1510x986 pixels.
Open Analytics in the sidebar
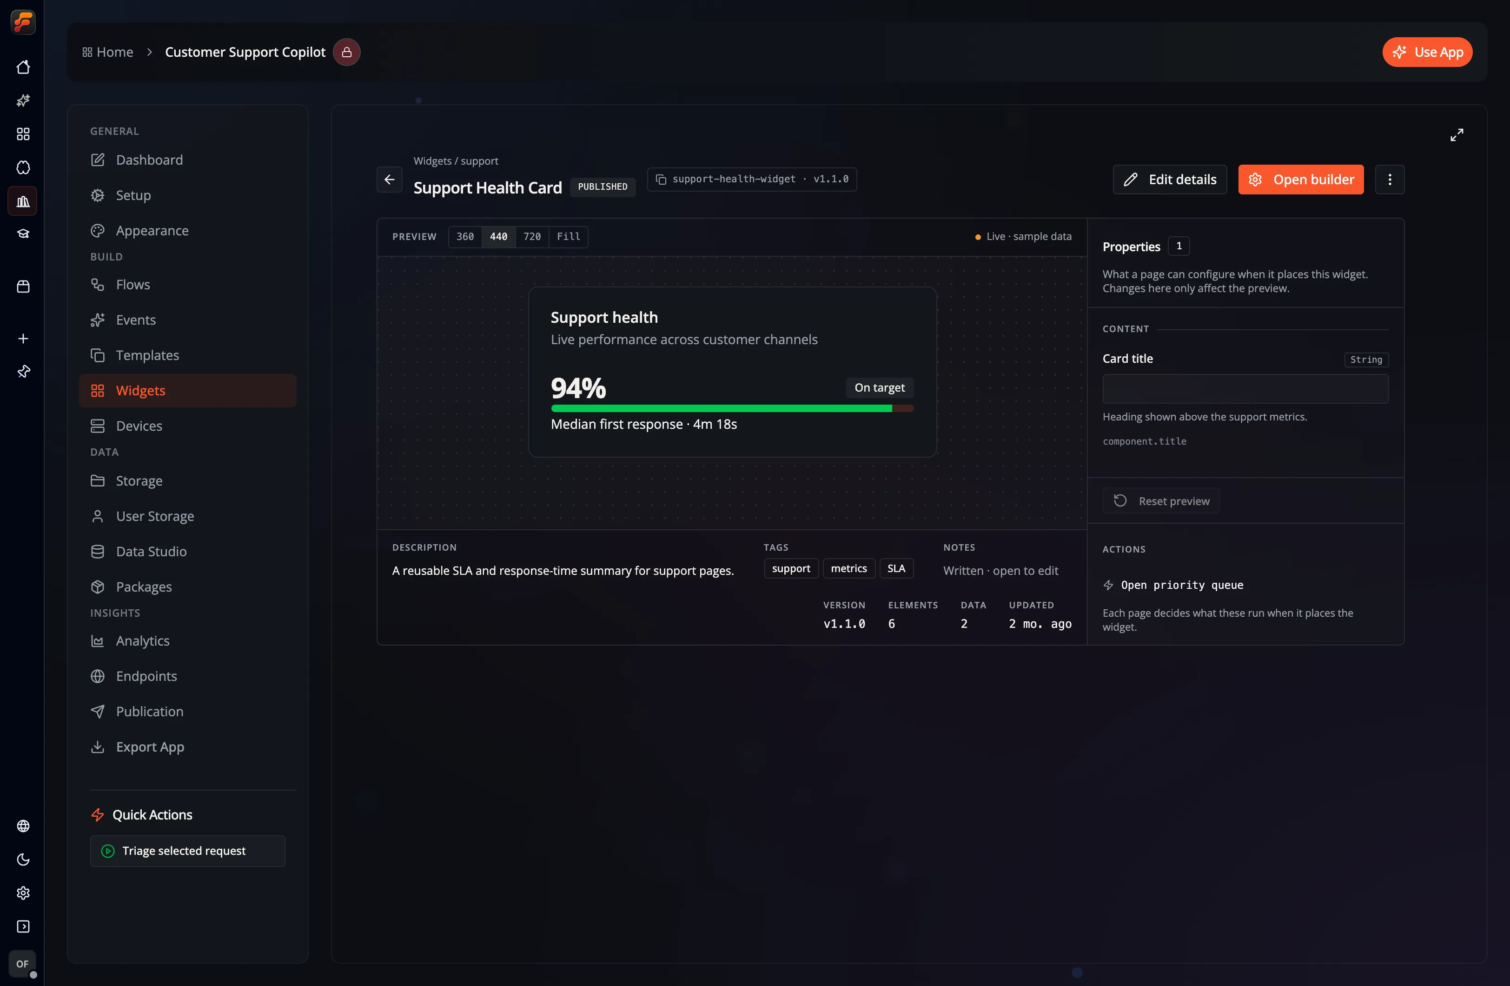(188, 640)
